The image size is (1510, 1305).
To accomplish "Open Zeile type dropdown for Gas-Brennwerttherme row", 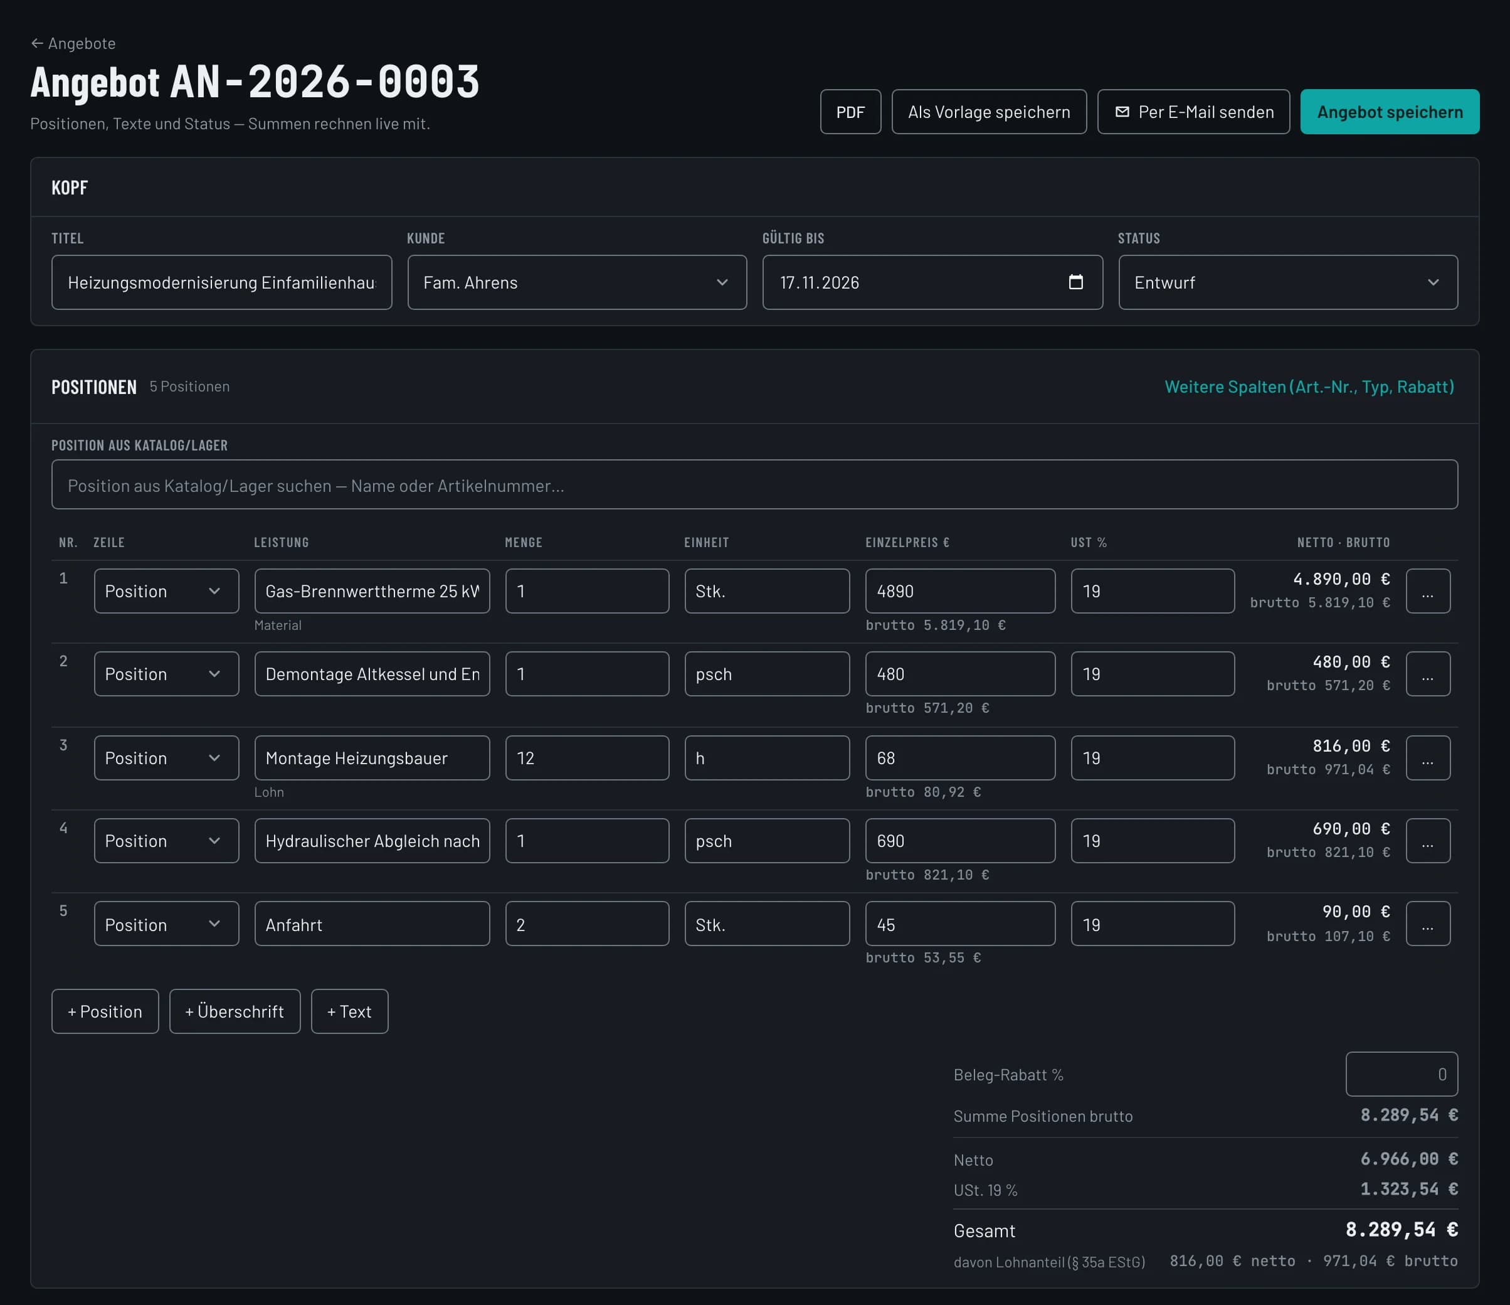I will point(166,590).
